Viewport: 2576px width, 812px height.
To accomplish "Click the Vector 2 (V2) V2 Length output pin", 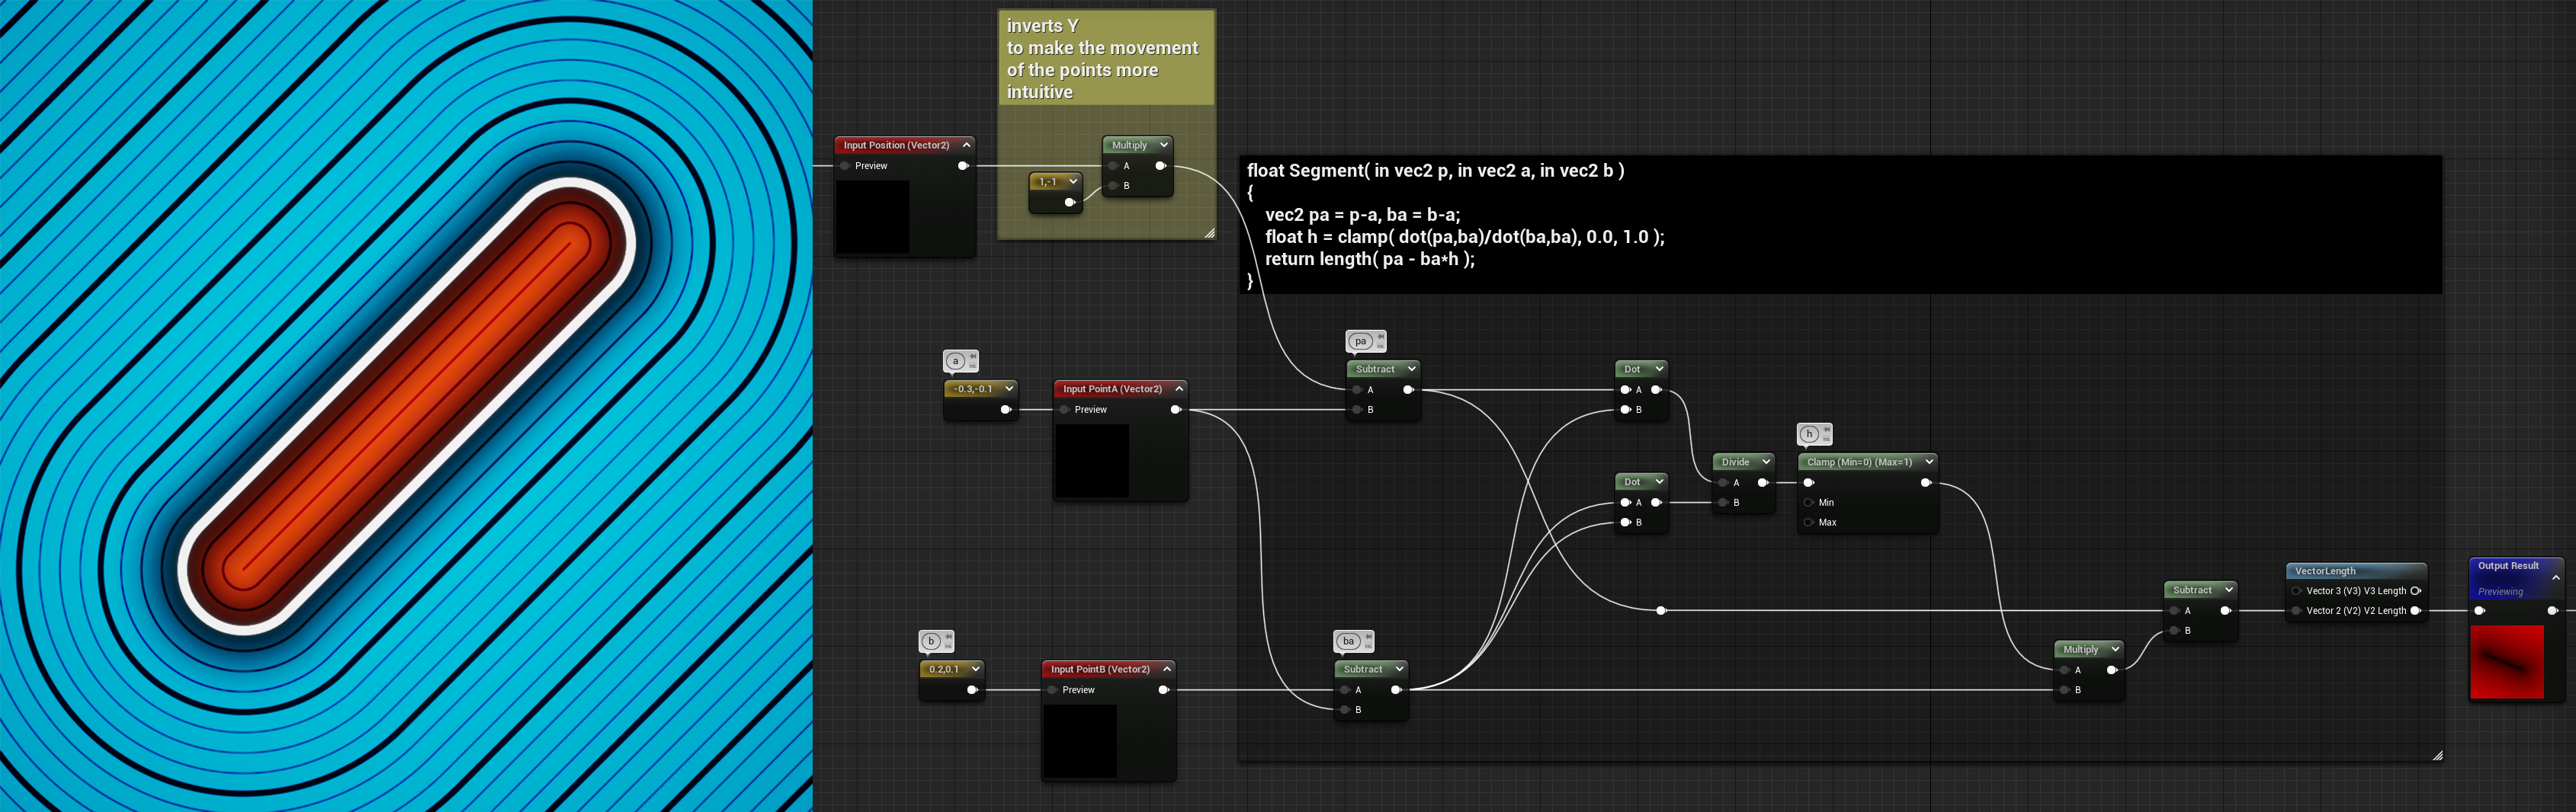I will coord(2415,610).
